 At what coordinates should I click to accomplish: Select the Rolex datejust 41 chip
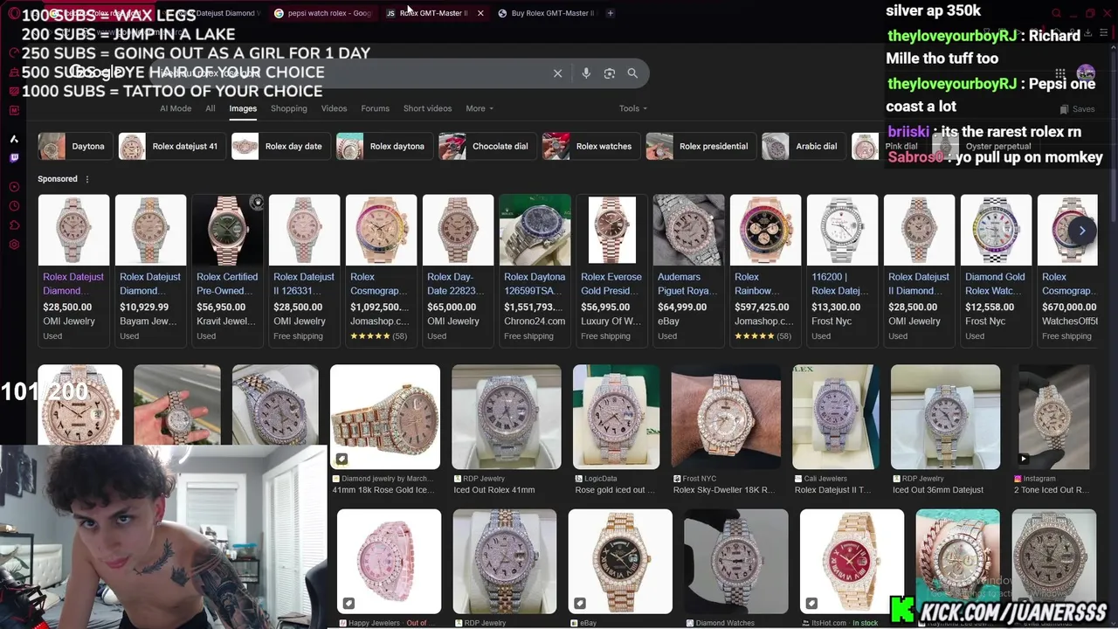(x=171, y=147)
